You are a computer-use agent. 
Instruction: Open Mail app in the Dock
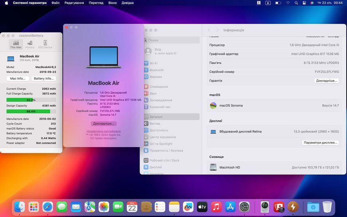click(x=76, y=207)
